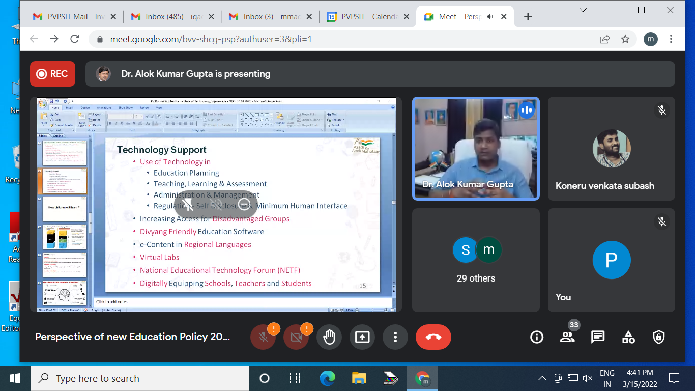Open the 29 others participant tile

coord(476,260)
